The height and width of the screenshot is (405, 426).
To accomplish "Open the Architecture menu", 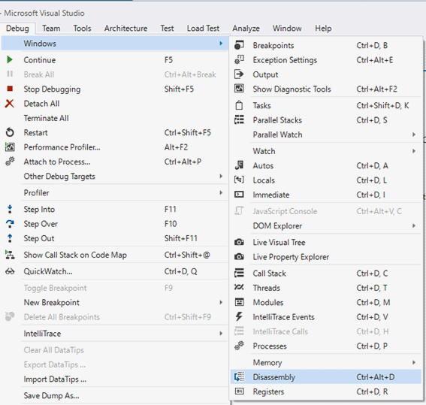I will click(x=125, y=29).
